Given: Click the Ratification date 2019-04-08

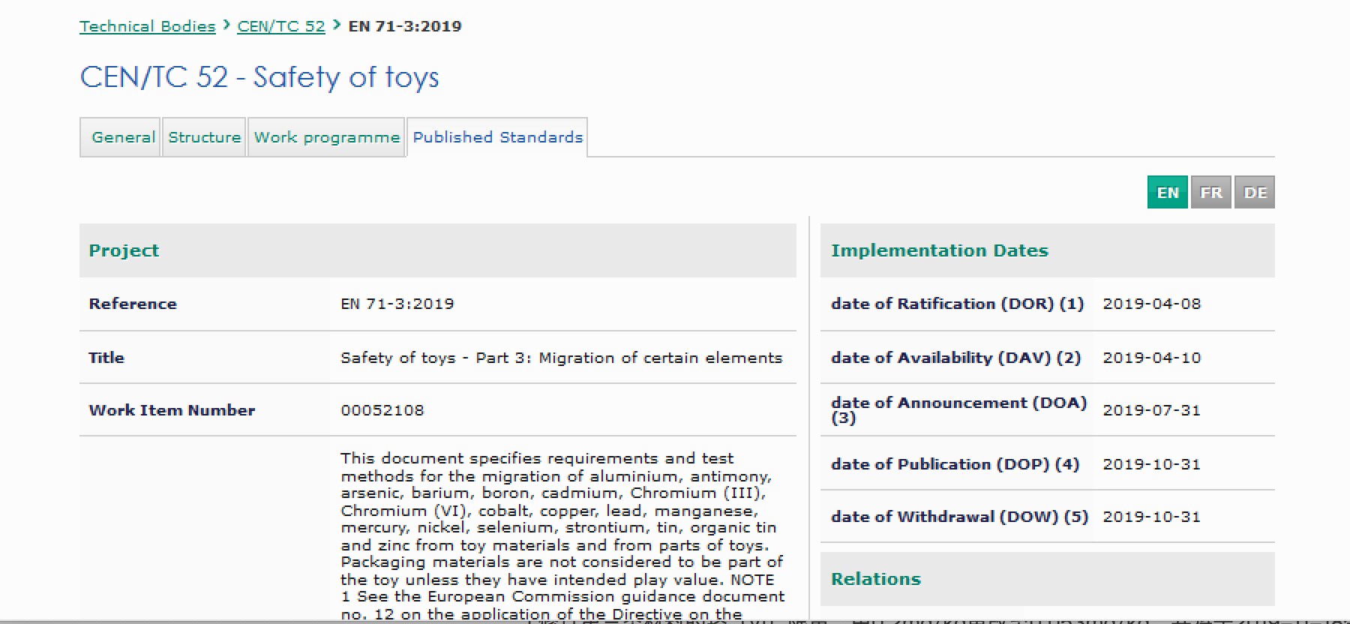Looking at the screenshot, I should (x=1151, y=304).
